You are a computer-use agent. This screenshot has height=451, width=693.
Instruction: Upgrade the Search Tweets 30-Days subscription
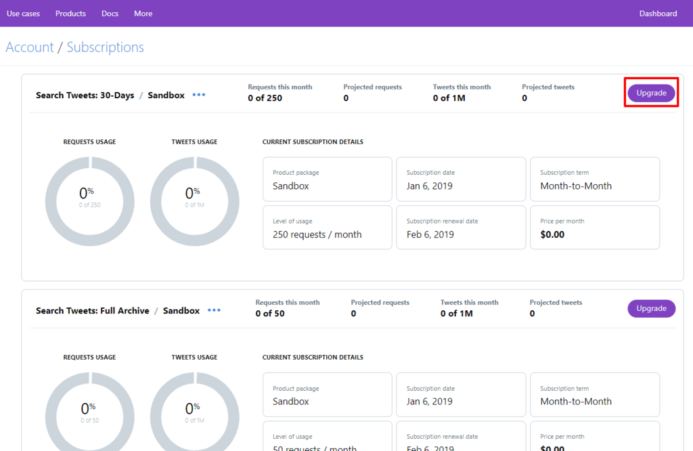pos(652,93)
